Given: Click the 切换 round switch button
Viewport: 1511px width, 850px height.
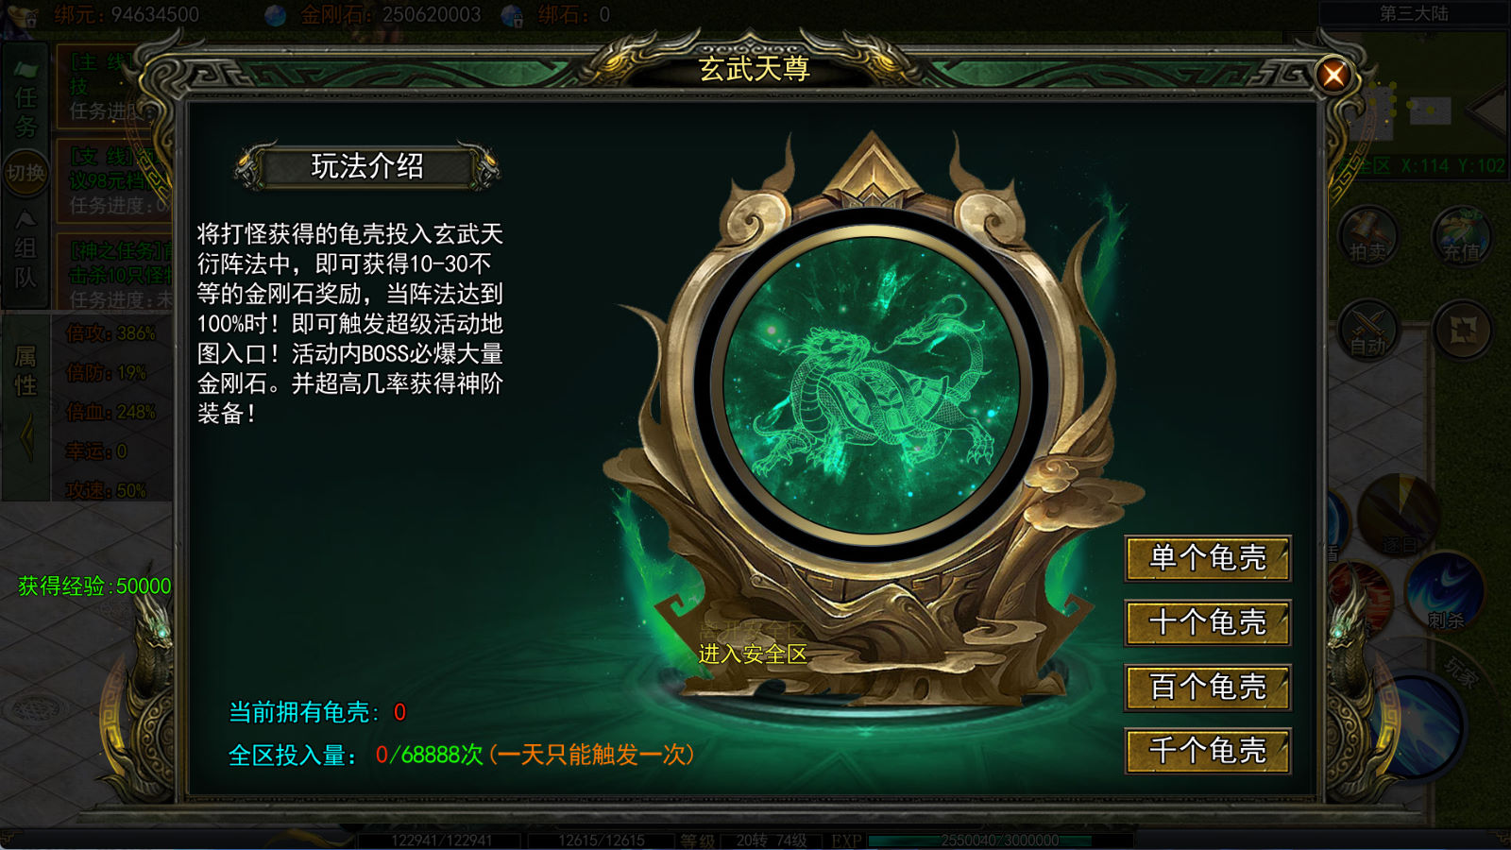Looking at the screenshot, I should [x=25, y=173].
